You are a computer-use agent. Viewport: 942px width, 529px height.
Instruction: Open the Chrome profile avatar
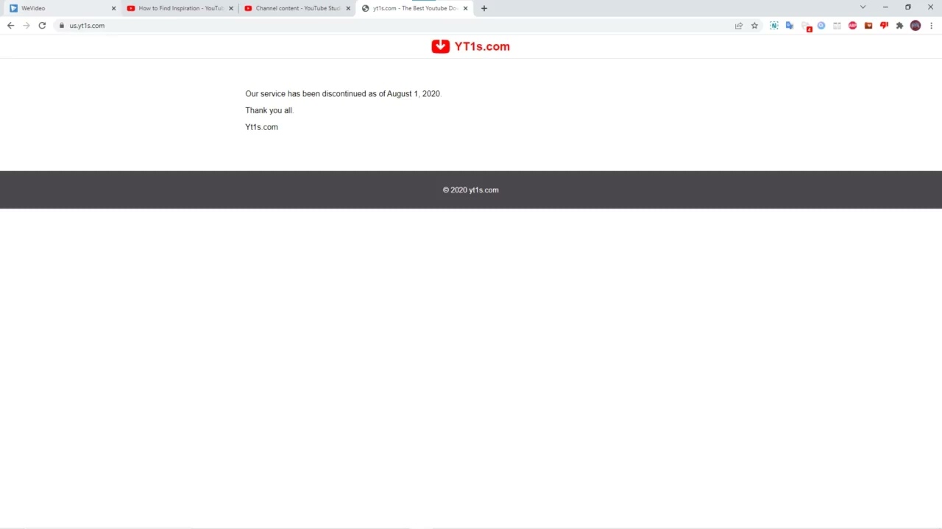pos(916,26)
